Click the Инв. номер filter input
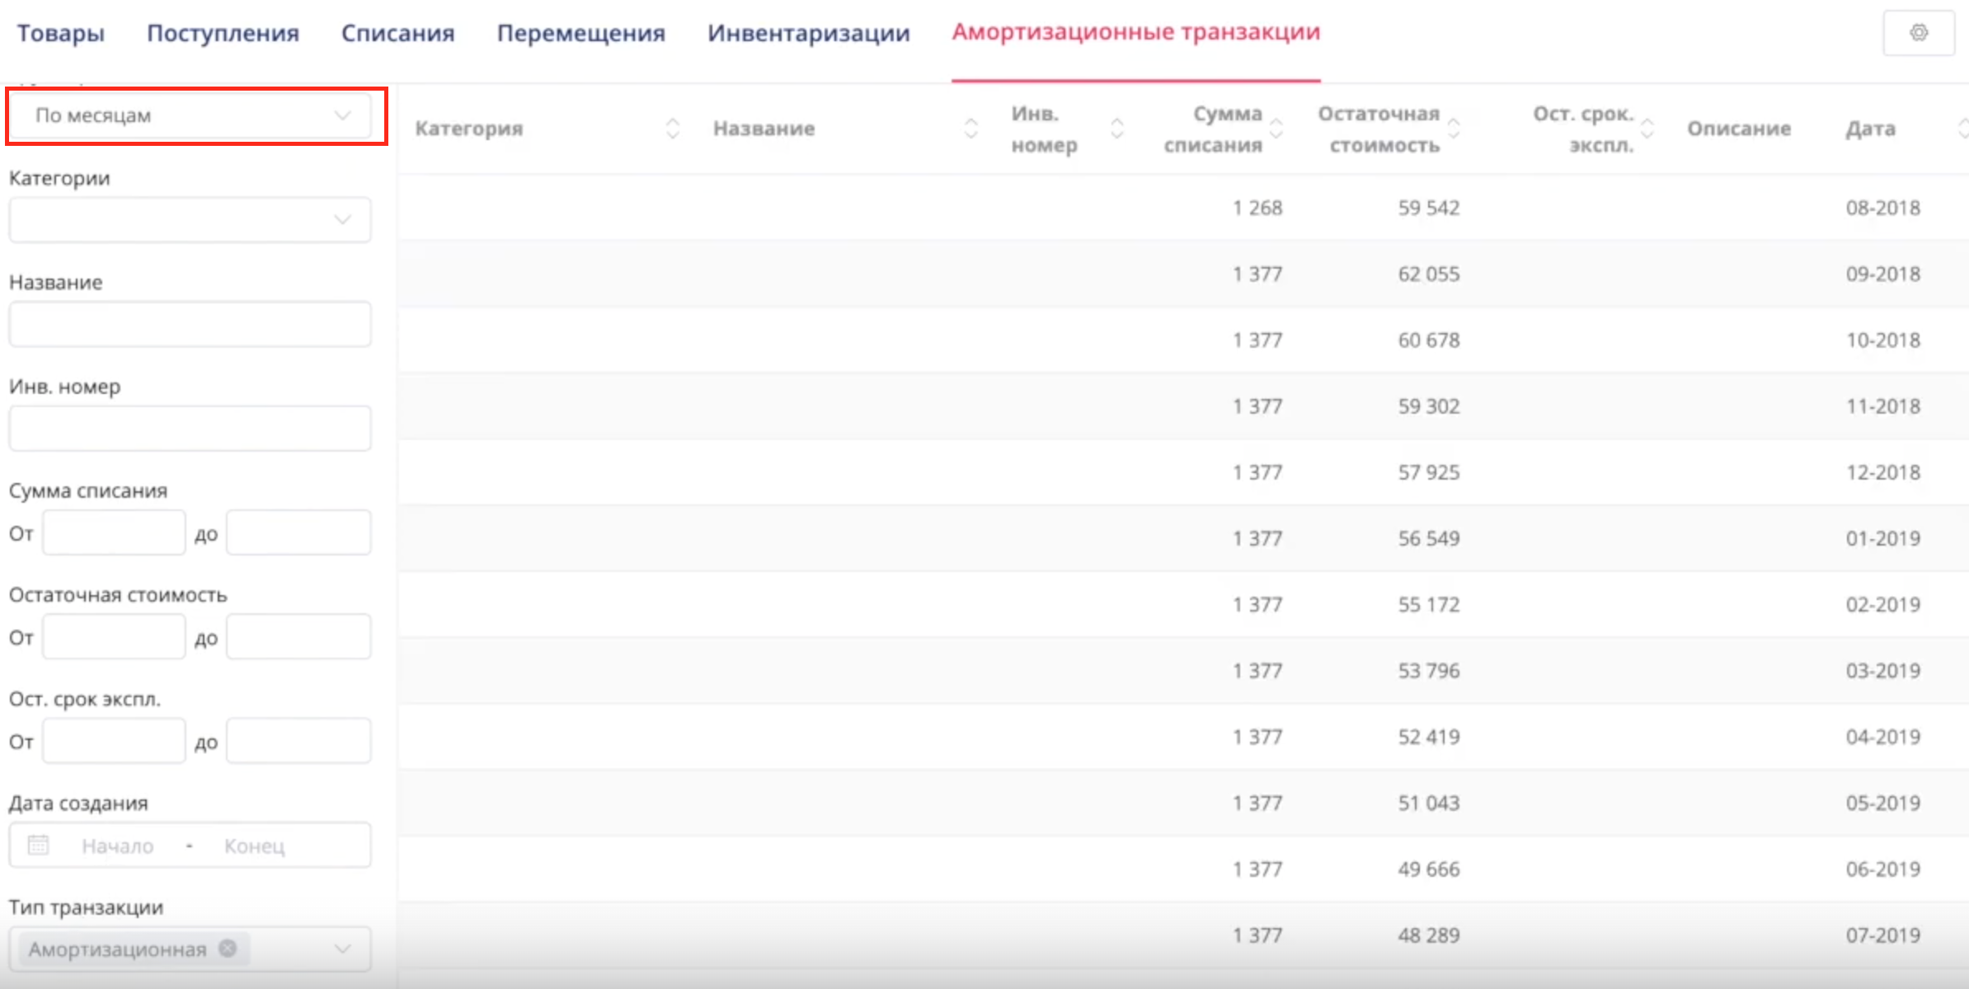This screenshot has height=989, width=1969. click(x=190, y=428)
